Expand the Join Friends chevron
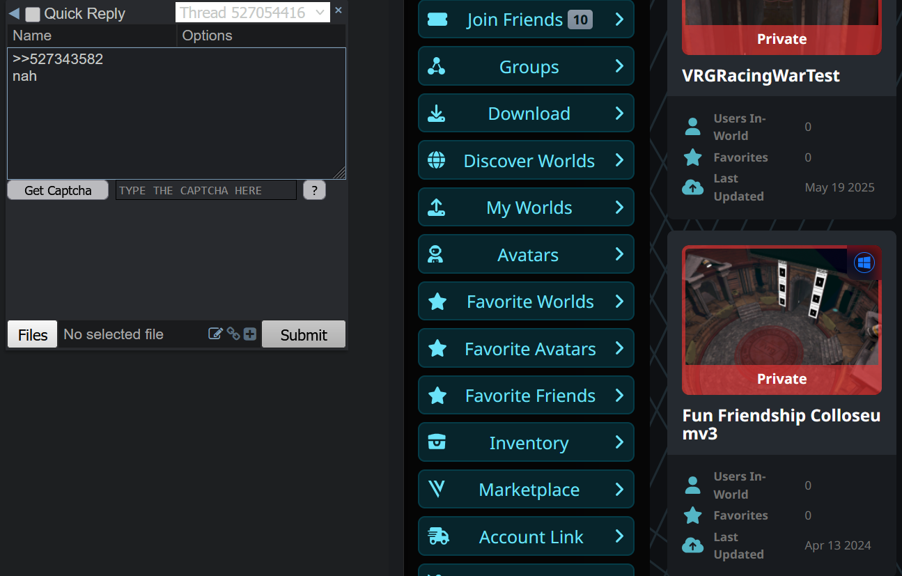 [x=619, y=20]
